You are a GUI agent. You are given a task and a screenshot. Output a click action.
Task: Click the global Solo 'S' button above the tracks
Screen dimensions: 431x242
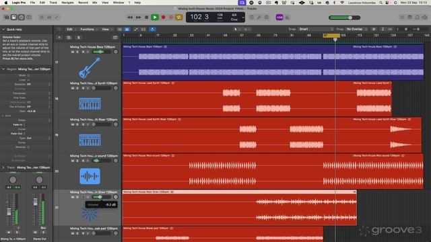pos(79,38)
